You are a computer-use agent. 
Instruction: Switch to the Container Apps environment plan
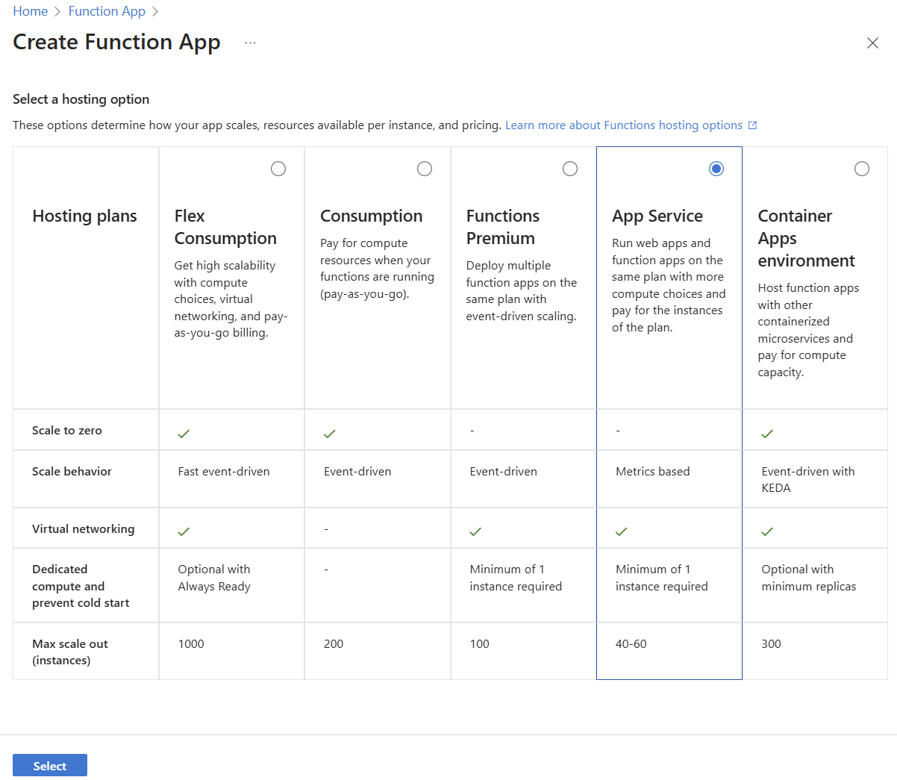click(861, 168)
